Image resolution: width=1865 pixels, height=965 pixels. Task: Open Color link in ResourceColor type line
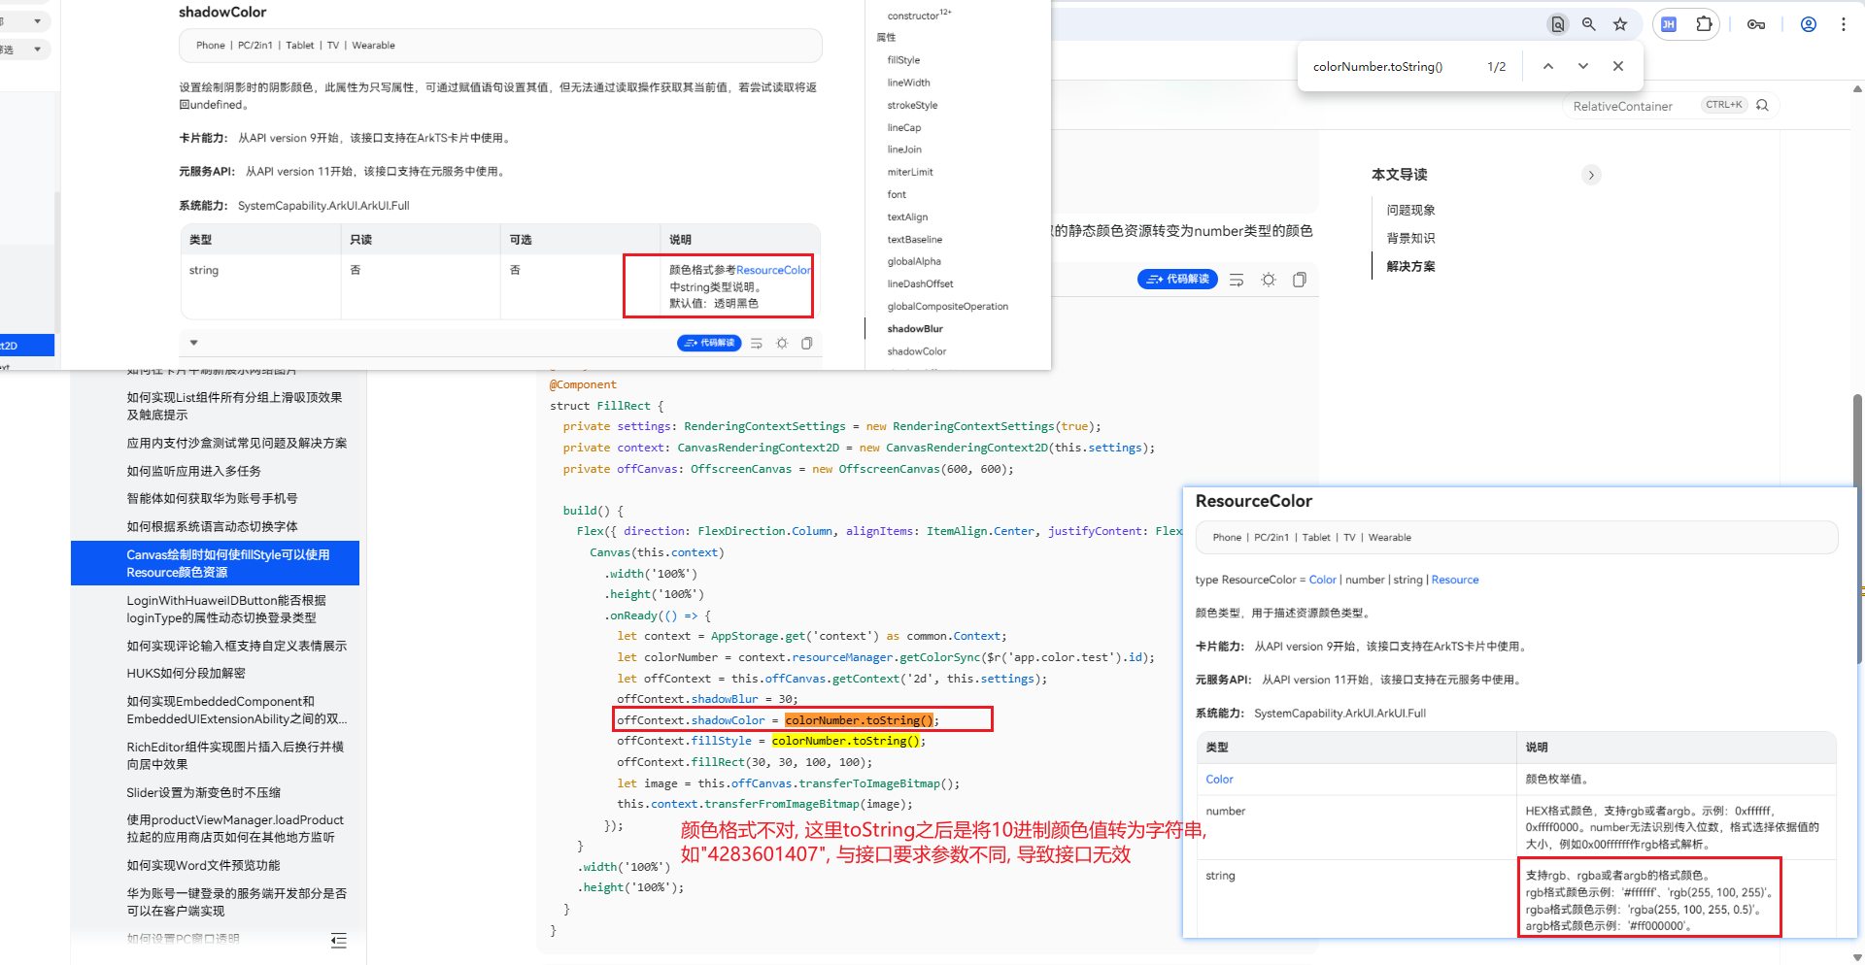pyautogui.click(x=1322, y=580)
